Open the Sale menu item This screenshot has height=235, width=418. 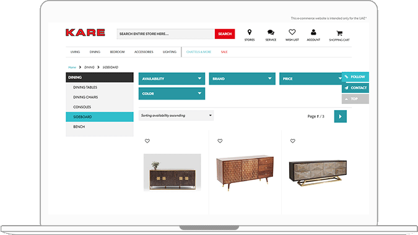point(224,52)
